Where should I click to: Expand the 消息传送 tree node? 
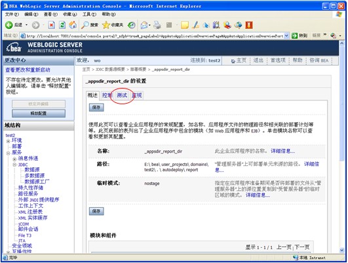click(14, 159)
